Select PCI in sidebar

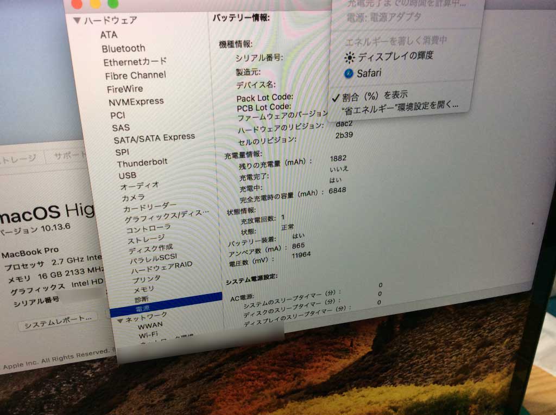117,115
